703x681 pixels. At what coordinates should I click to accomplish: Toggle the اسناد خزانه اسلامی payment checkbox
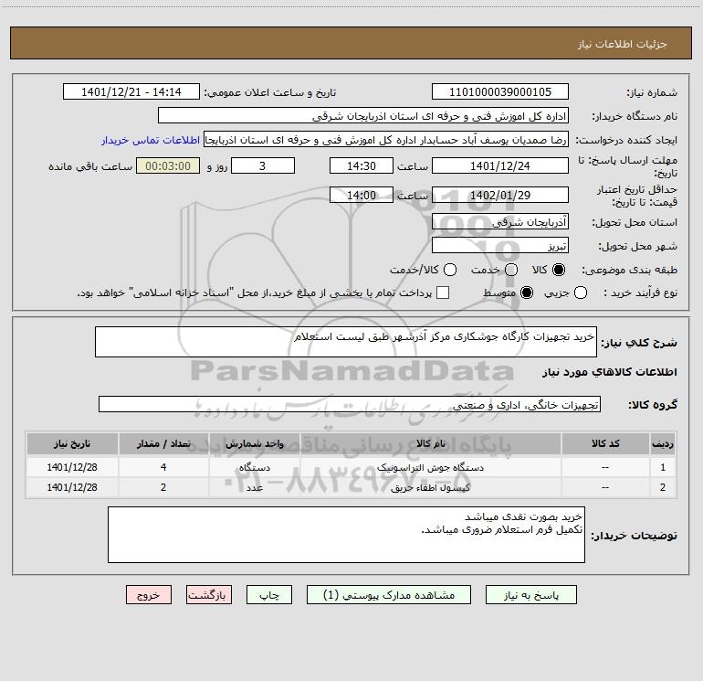[443, 293]
